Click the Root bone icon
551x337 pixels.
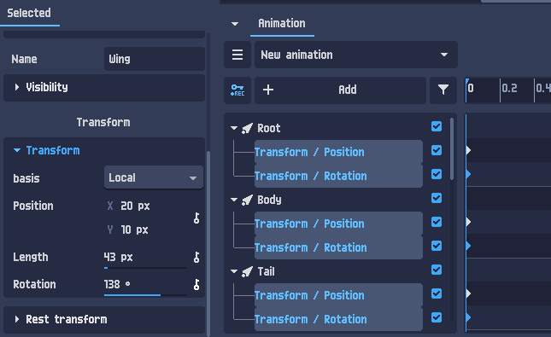click(x=247, y=129)
